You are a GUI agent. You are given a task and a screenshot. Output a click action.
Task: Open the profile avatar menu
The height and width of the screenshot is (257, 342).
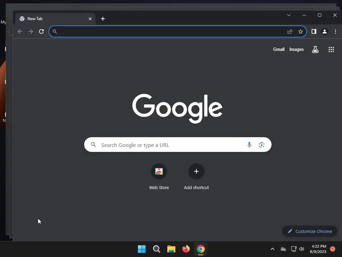click(x=325, y=31)
